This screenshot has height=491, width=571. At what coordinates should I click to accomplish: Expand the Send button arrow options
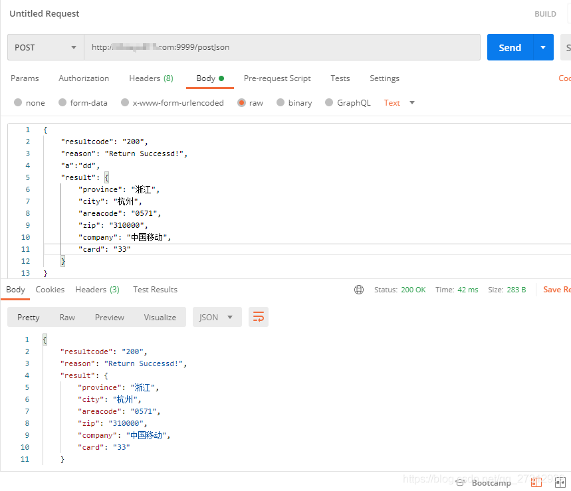543,48
